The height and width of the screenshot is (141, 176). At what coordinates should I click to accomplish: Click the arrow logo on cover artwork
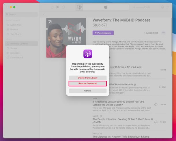click(50, 22)
